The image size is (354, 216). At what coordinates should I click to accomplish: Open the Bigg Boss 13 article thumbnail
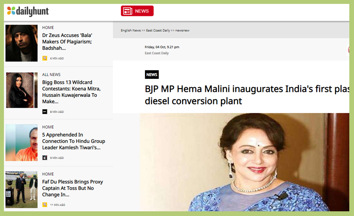coord(22,90)
